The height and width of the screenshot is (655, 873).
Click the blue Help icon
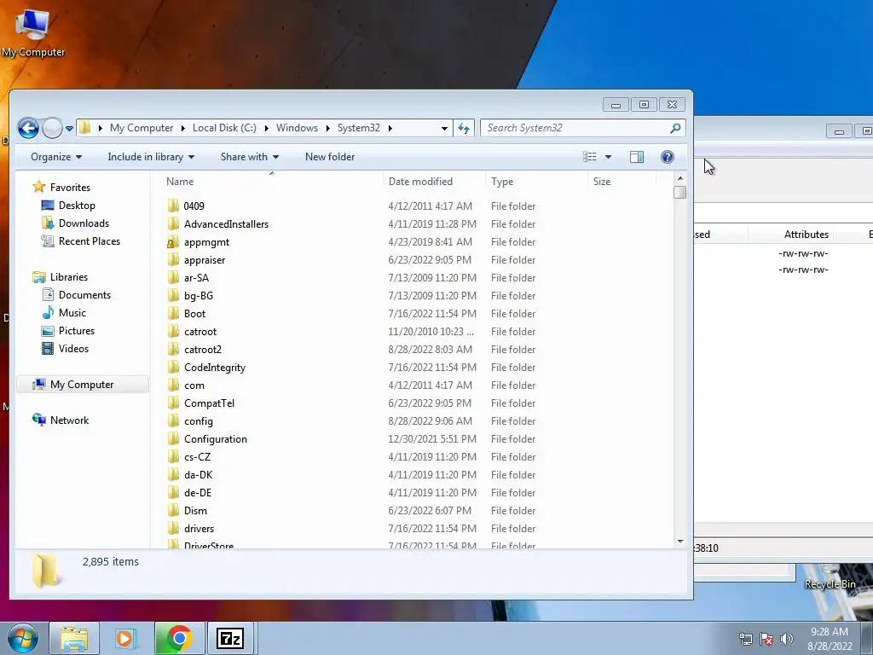coord(667,157)
